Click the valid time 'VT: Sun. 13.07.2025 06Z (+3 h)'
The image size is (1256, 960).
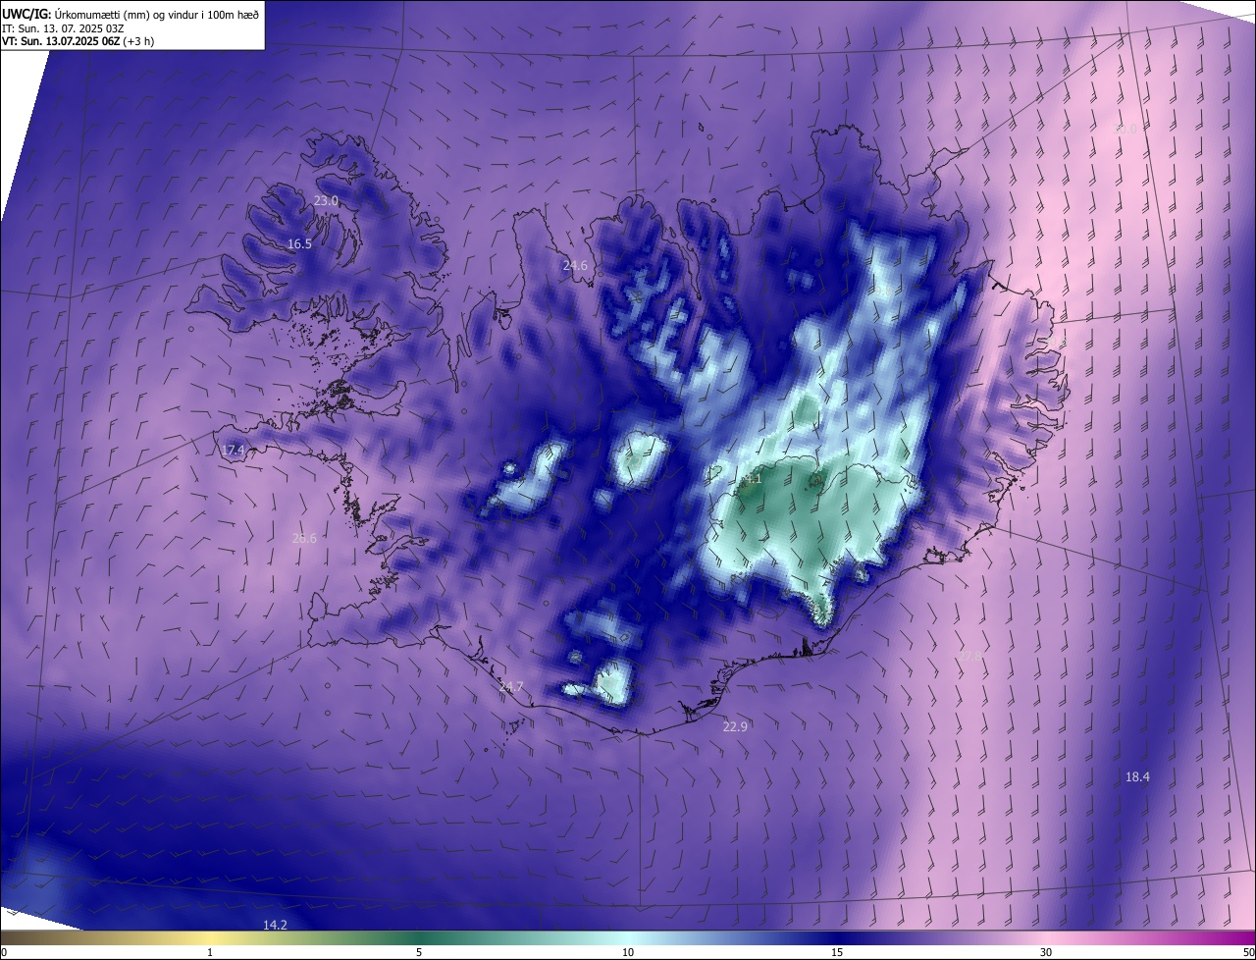78,41
